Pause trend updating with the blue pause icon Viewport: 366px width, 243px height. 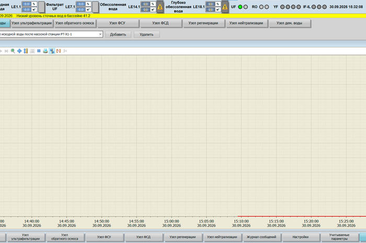coord(39,51)
